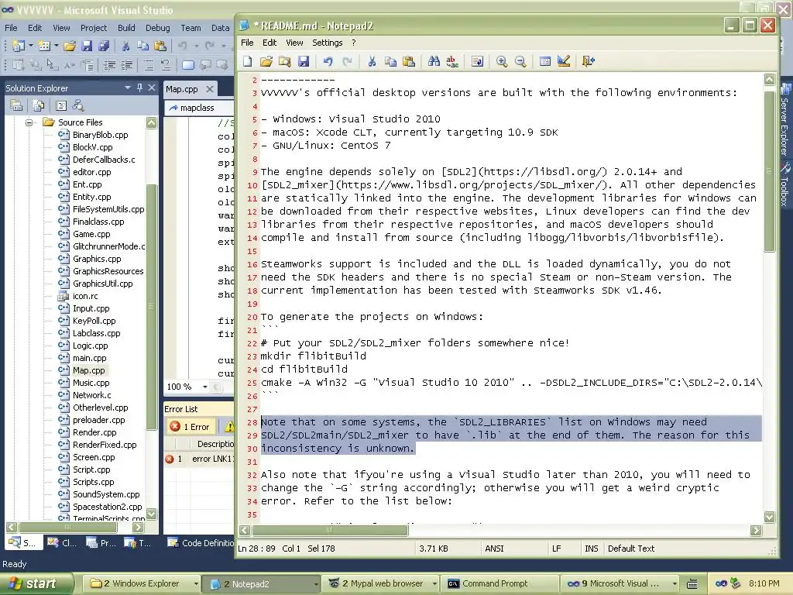Copy selection with Notepad2 copy icon
This screenshot has width=793, height=595.
tap(390, 61)
